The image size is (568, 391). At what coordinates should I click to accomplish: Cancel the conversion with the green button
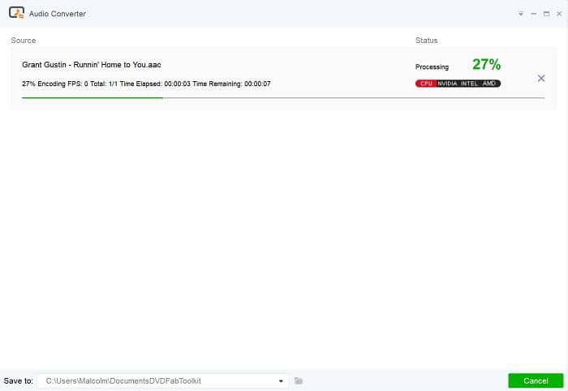[536, 381]
